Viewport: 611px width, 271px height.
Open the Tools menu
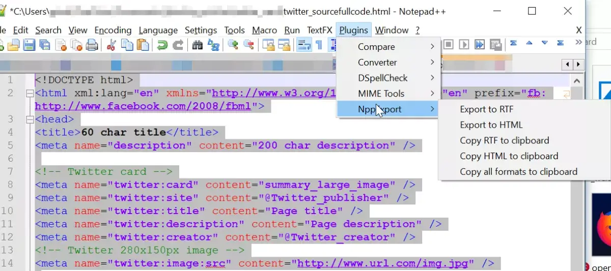pyautogui.click(x=235, y=30)
